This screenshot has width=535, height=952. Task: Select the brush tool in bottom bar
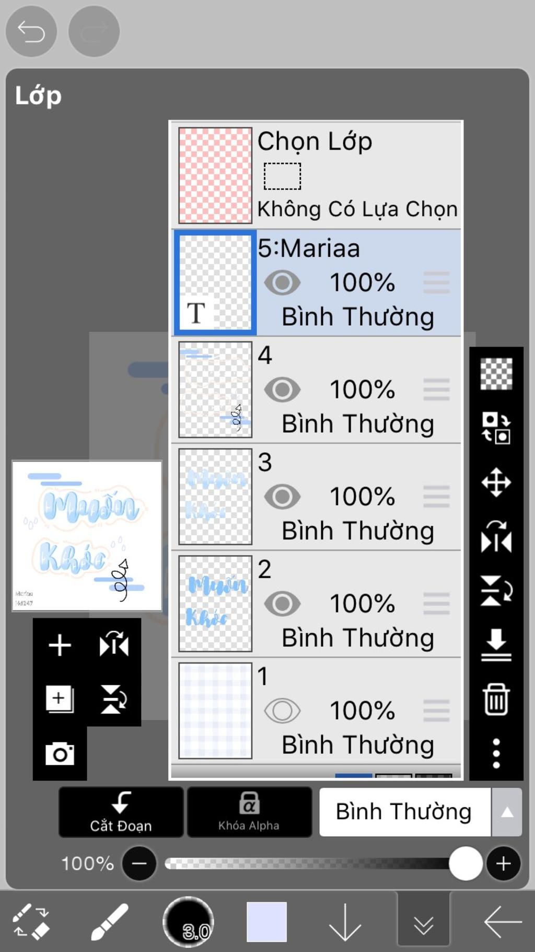coord(110,922)
